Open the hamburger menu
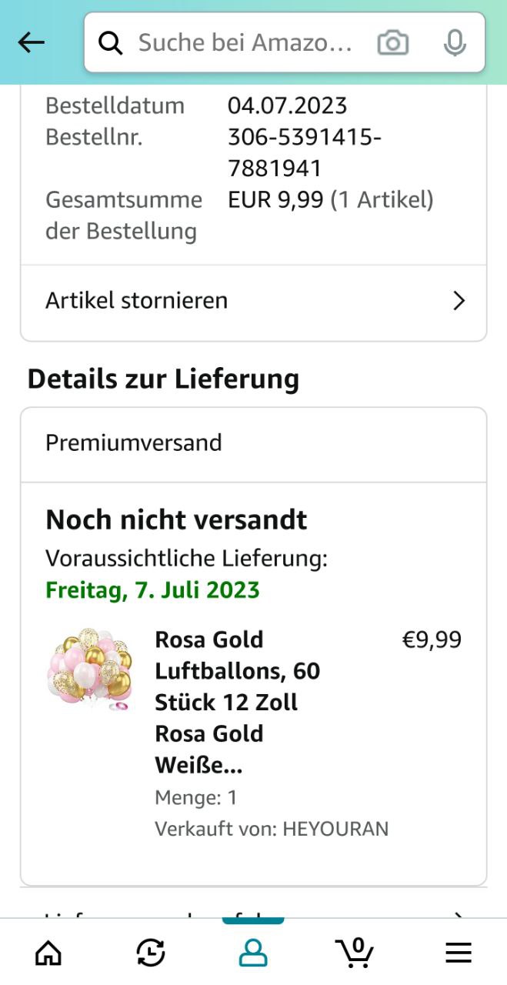The image size is (507, 985). click(459, 953)
